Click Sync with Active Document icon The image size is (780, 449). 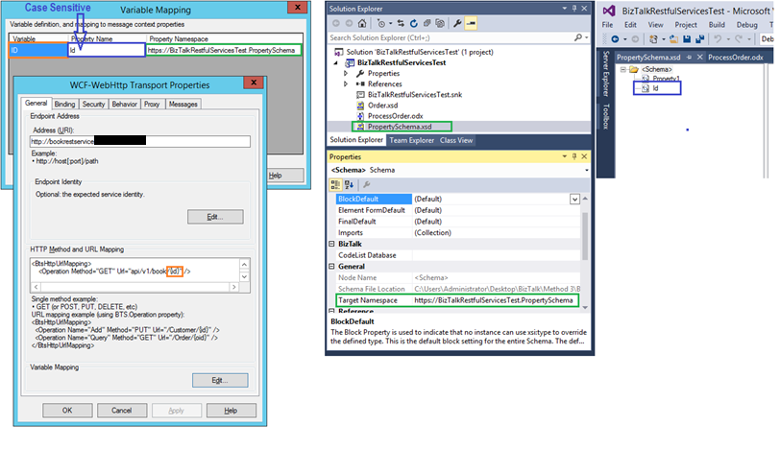click(401, 23)
